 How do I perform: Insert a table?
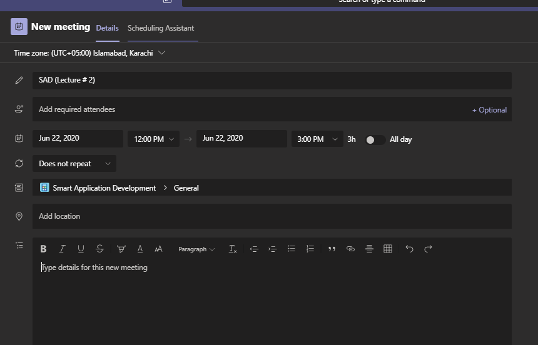click(x=388, y=249)
